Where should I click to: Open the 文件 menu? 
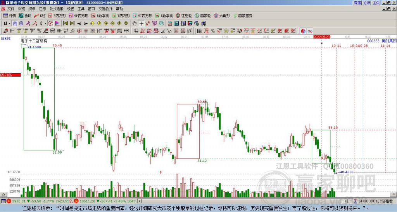coord(11,9)
